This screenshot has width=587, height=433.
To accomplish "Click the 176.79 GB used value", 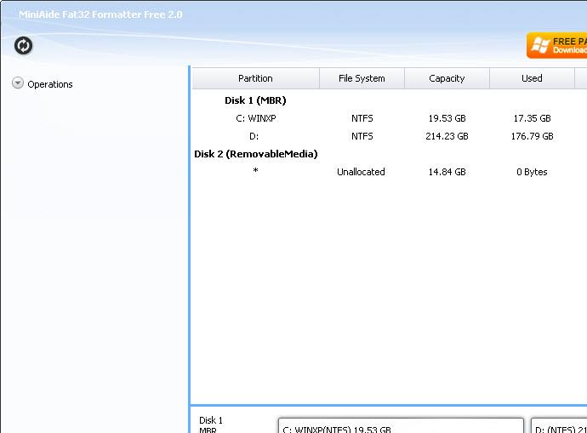I will (x=532, y=136).
